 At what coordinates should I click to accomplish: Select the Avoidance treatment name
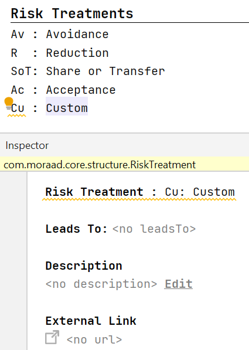coord(77,35)
